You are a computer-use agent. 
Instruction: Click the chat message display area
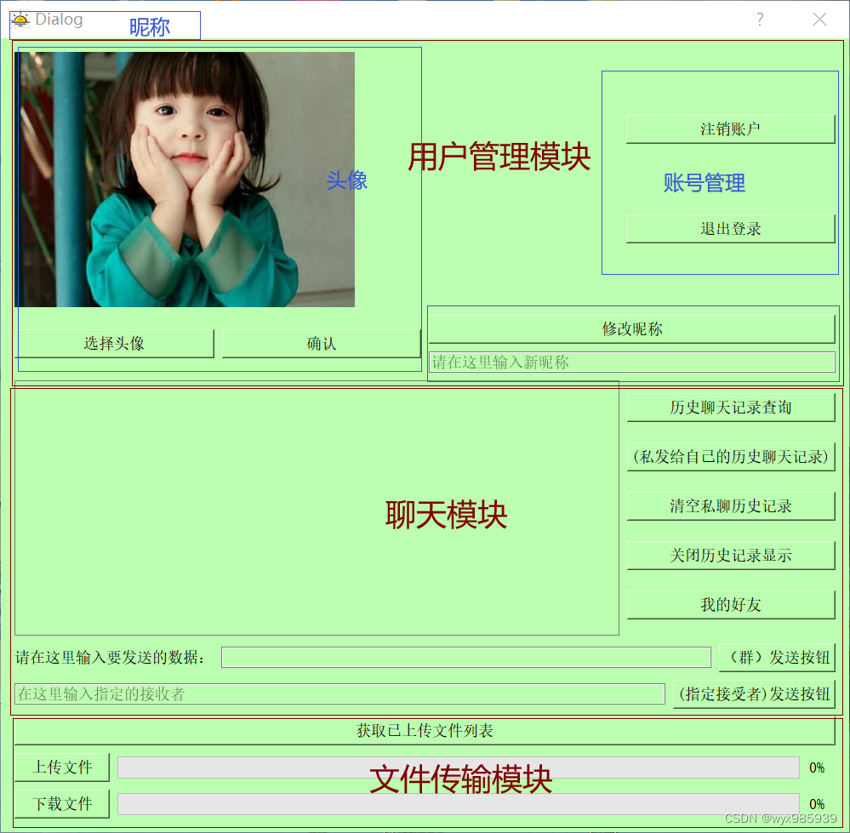tap(317, 508)
